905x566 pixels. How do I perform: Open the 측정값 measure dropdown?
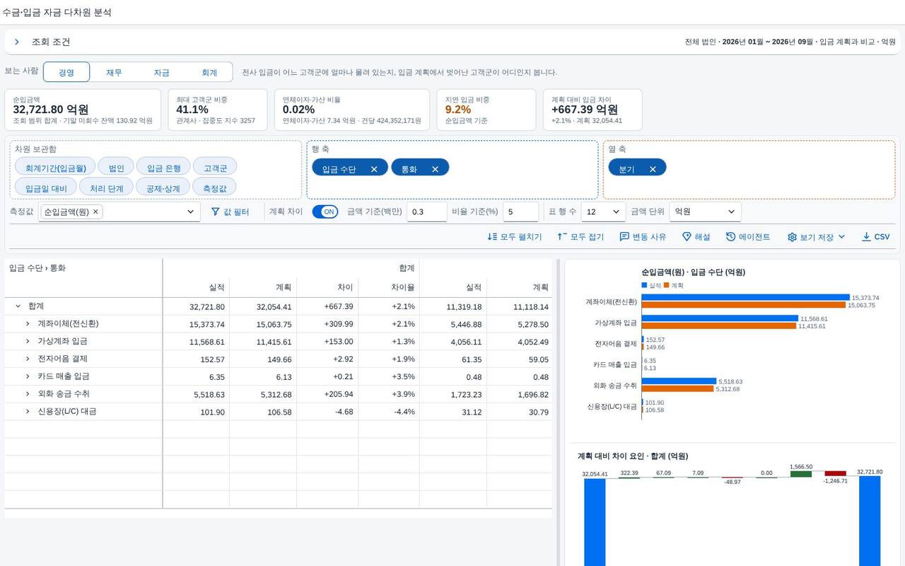190,212
